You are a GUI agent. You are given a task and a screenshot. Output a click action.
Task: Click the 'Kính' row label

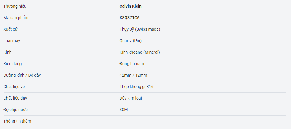click(x=7, y=52)
